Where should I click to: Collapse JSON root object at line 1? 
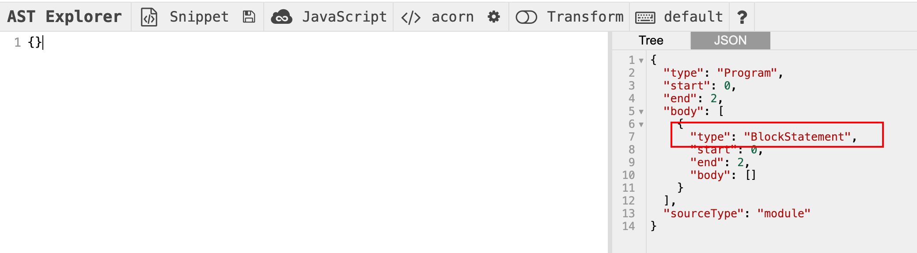coord(641,60)
